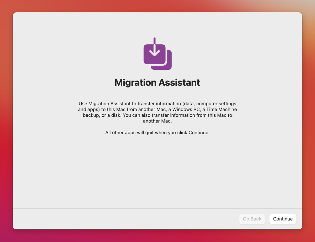Click the "All other apps will quit" notice

point(157,133)
